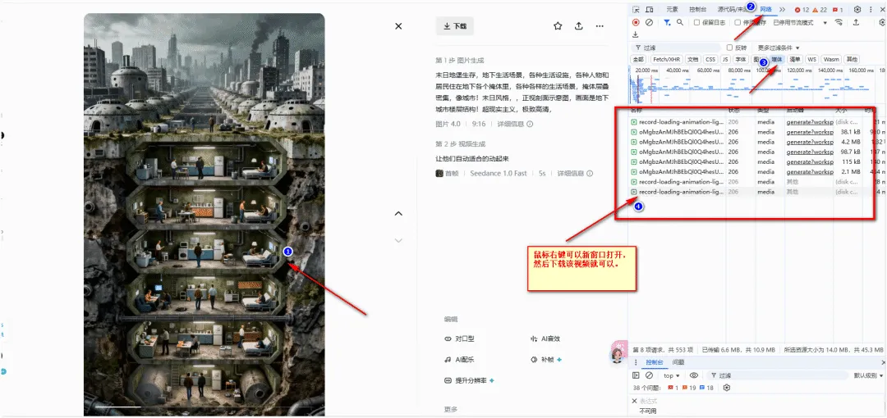Clear the console in the drawer
Screen dimensions: 887x418
[650, 375]
